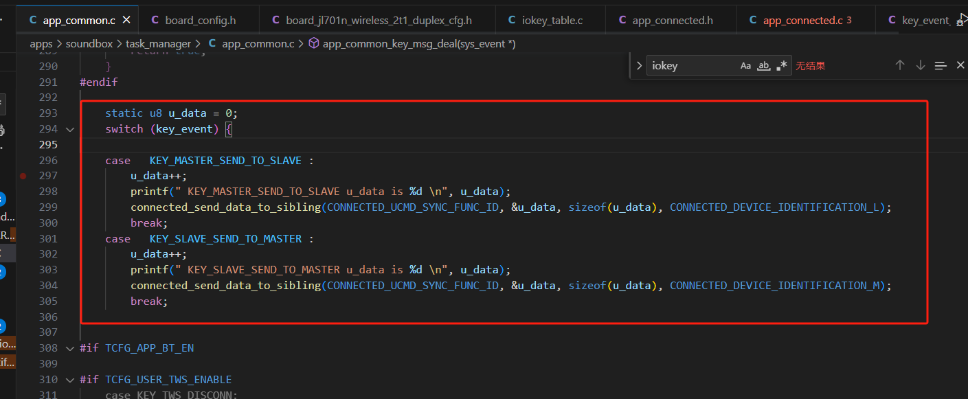Expand the replace field in find widget
This screenshot has width=968, height=399.
(x=639, y=66)
